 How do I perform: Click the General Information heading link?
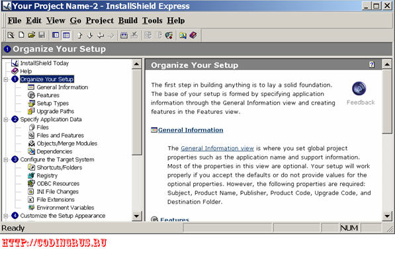(x=191, y=130)
